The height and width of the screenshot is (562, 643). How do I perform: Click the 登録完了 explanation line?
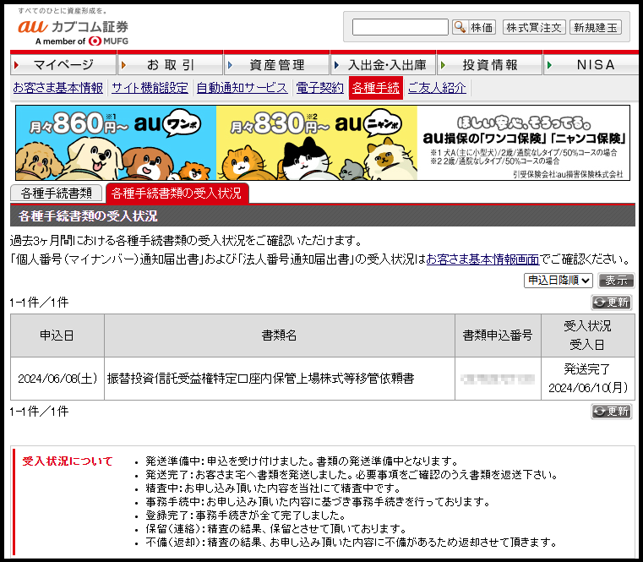245,516
